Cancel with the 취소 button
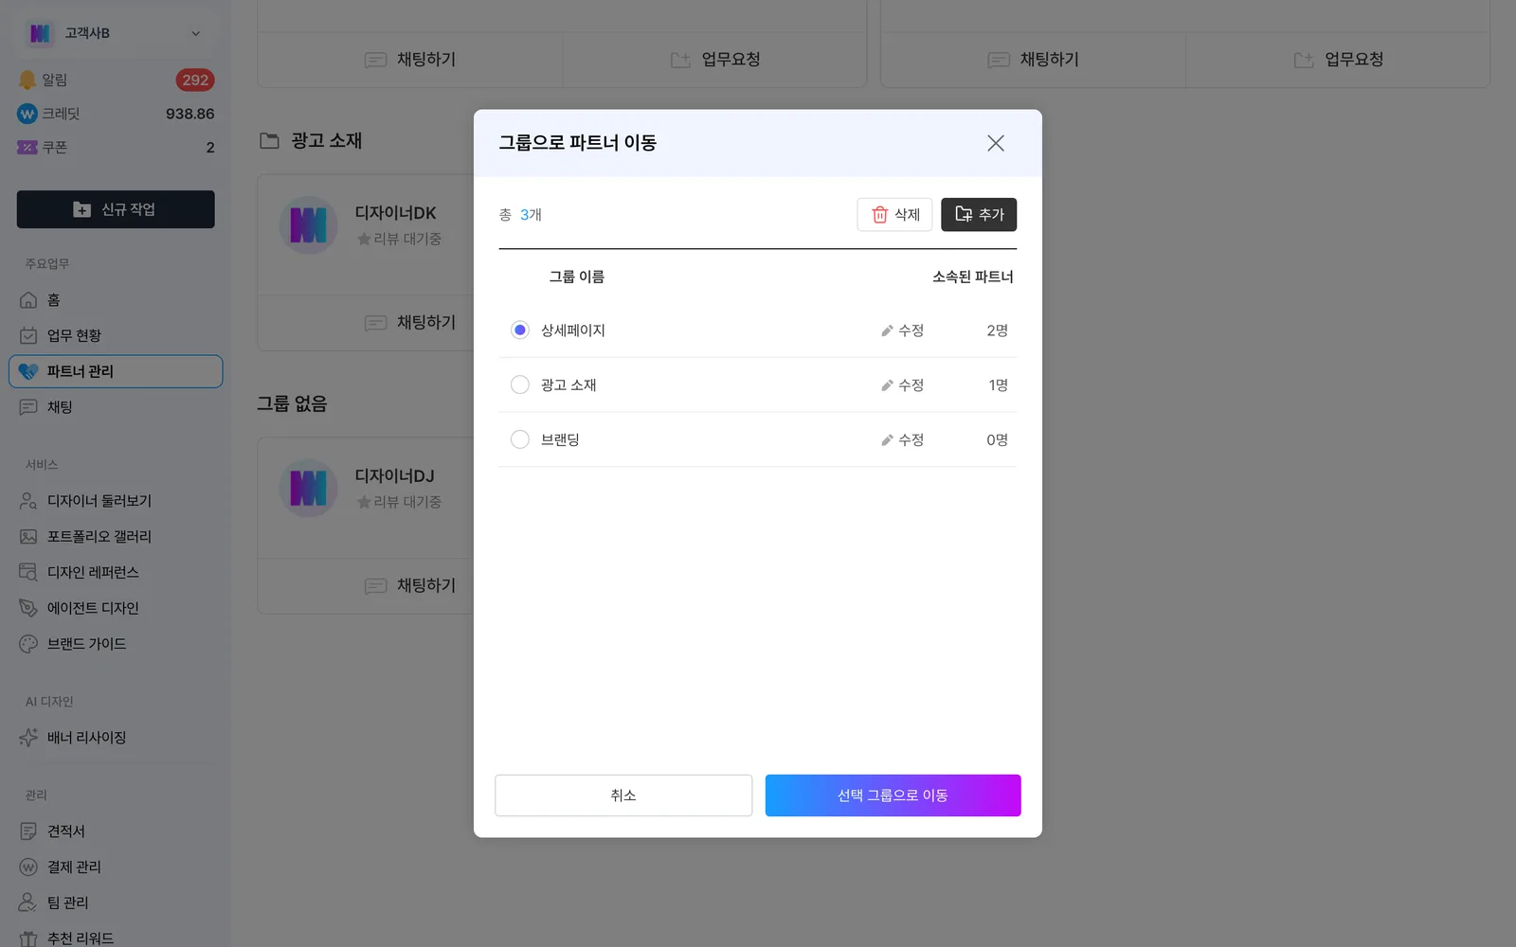The height and width of the screenshot is (947, 1516). click(x=623, y=795)
